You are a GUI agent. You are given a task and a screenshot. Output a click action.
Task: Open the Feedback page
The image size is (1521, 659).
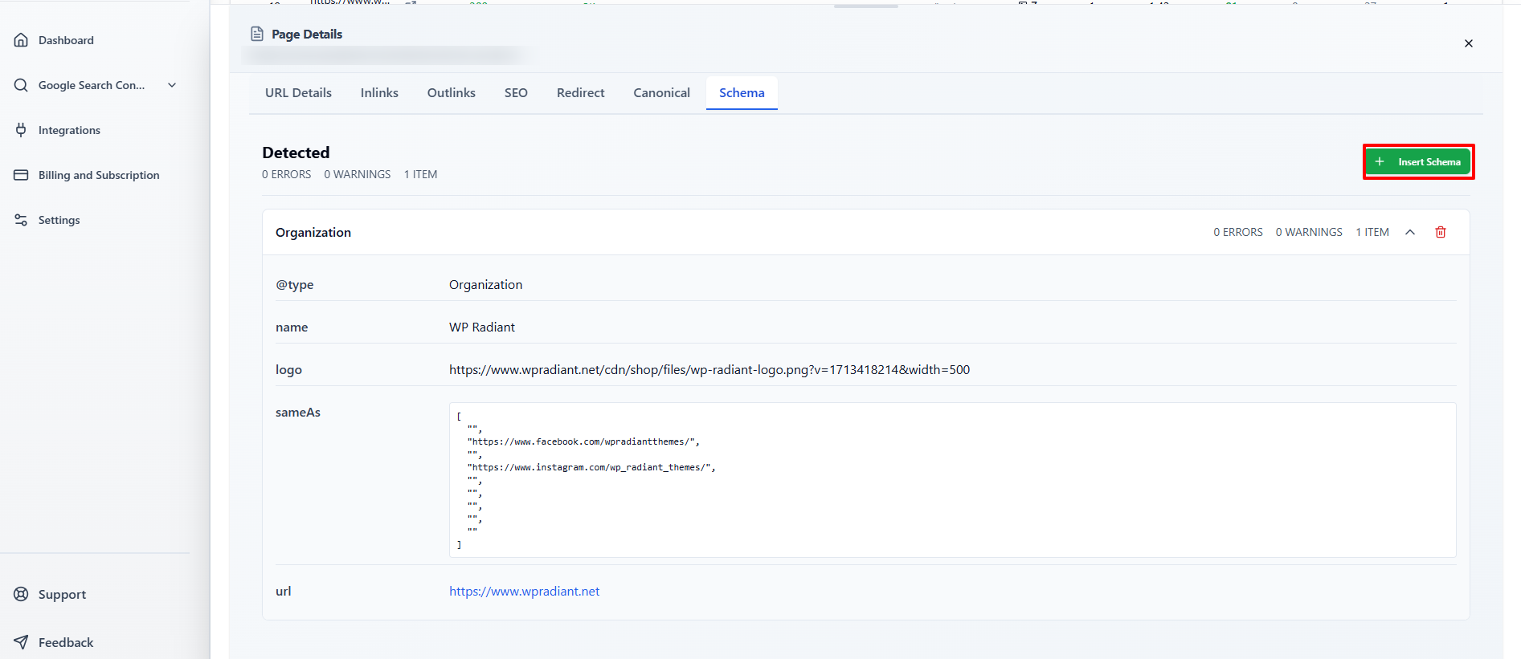66,643
